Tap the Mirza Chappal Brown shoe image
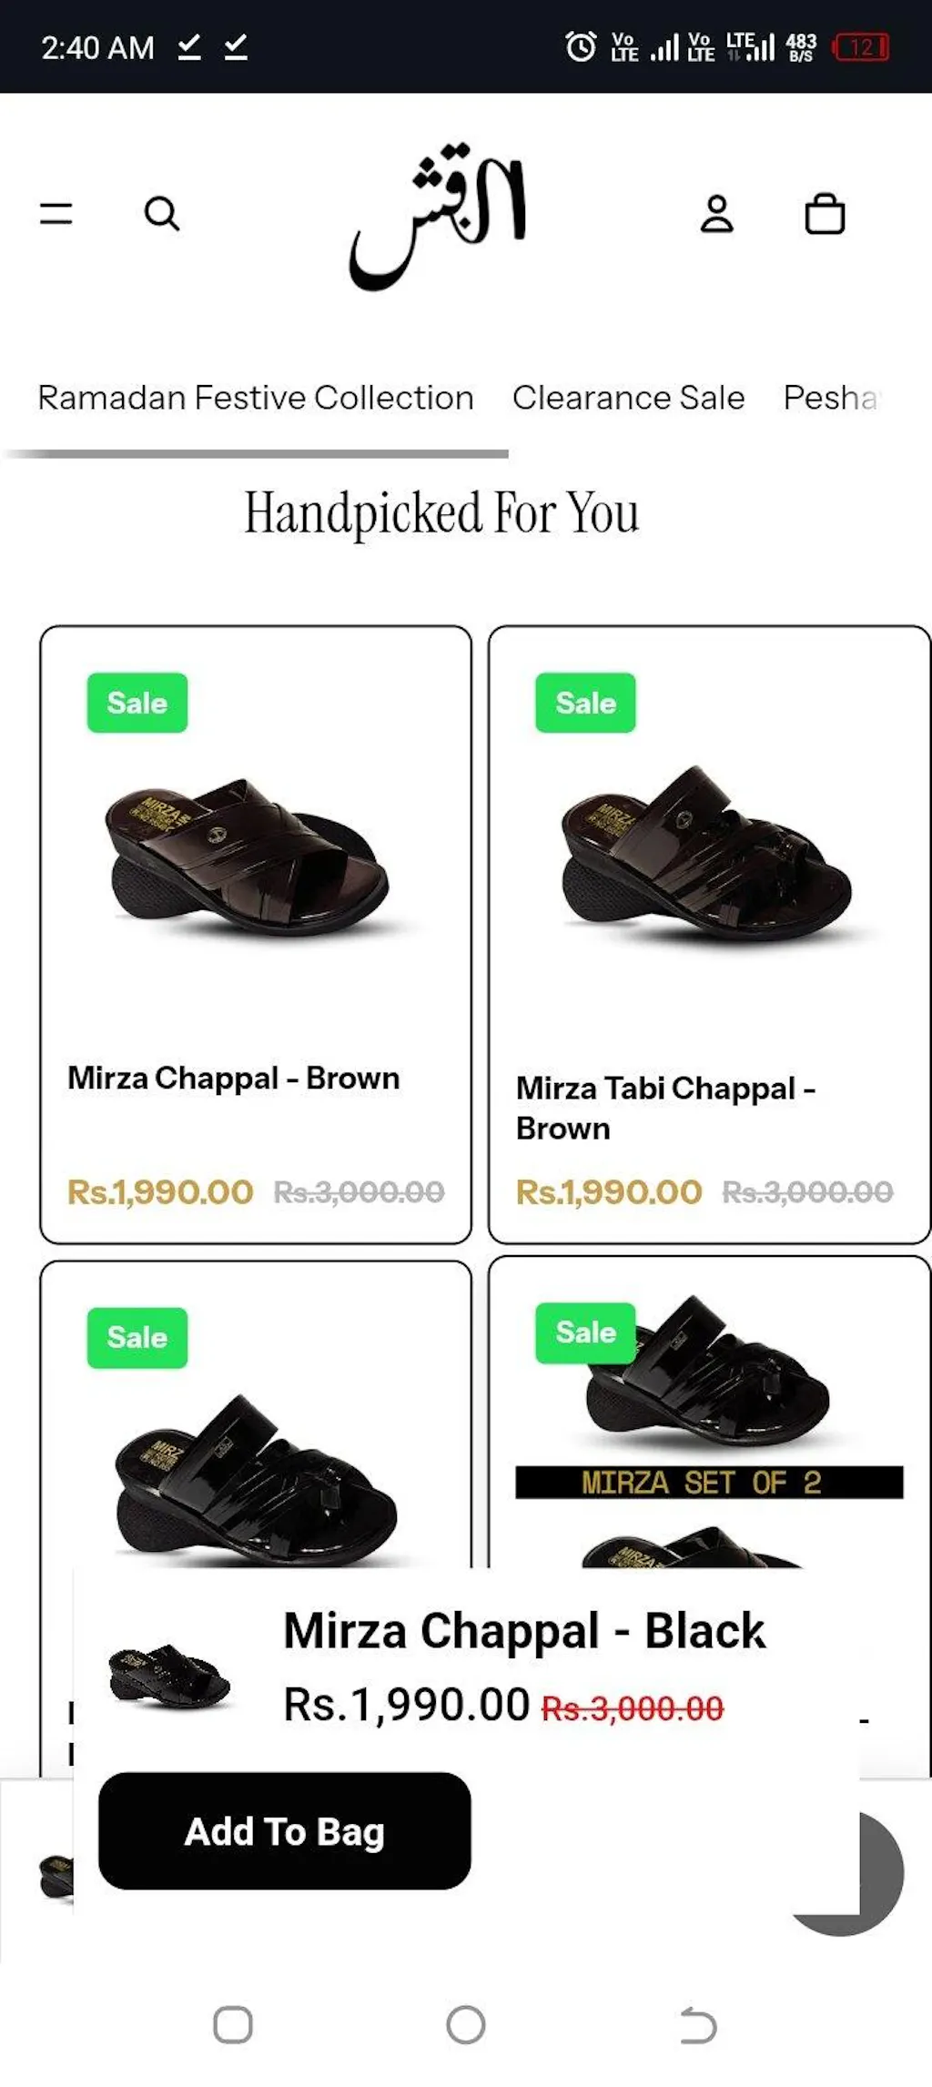932x2087 pixels. point(248,857)
